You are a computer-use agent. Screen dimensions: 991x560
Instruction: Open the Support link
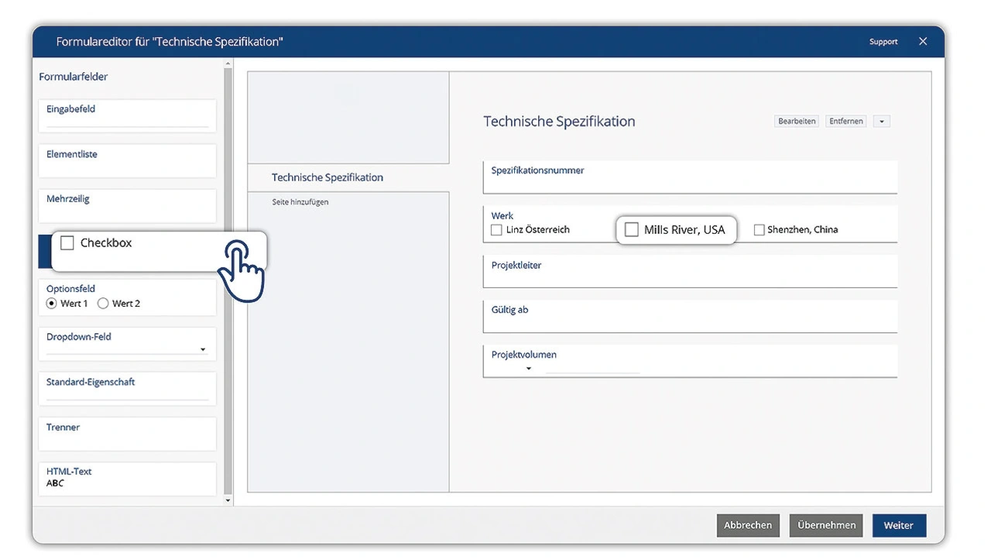pos(883,42)
